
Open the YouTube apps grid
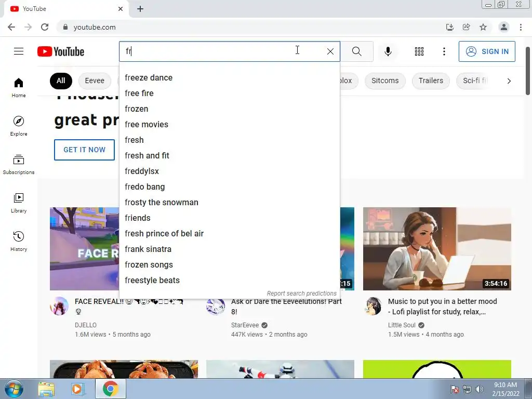(x=419, y=51)
